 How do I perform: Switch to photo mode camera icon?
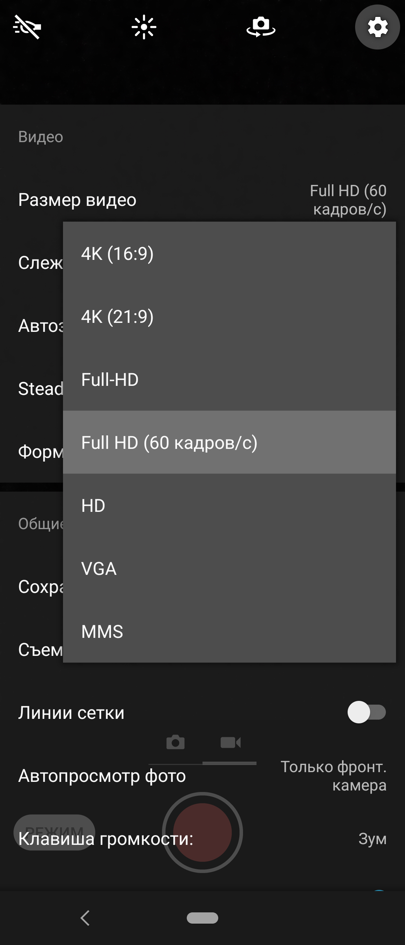click(175, 742)
